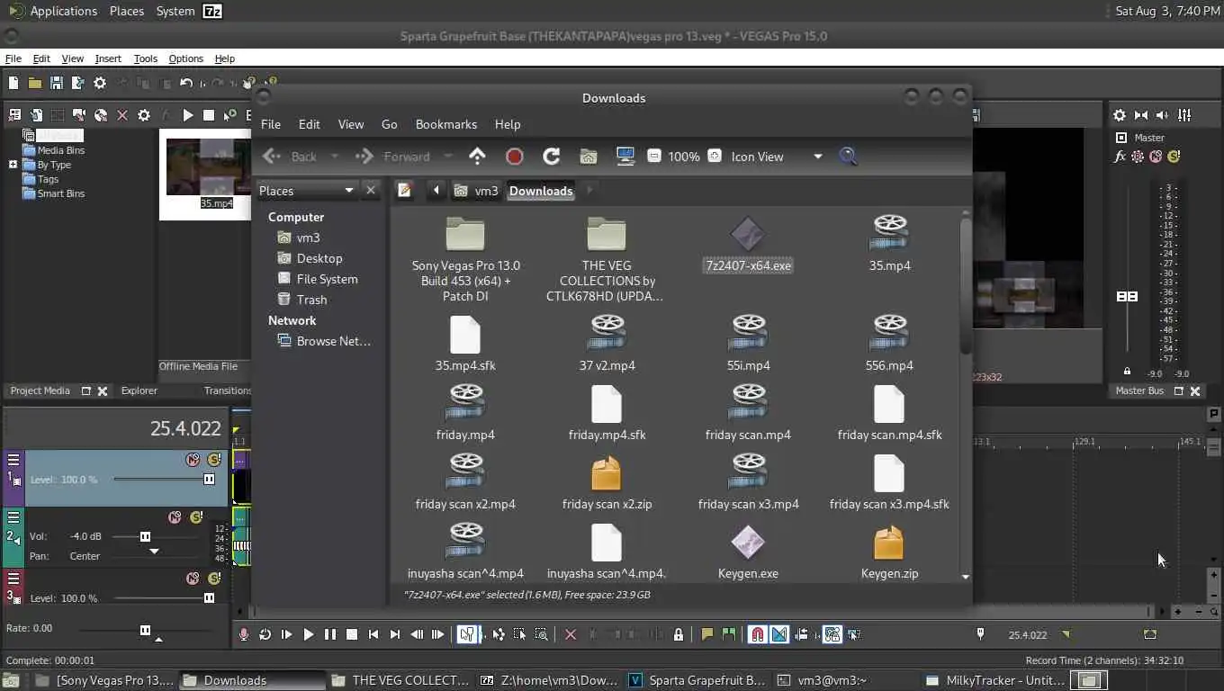This screenshot has height=691, width=1224.
Task: Open the Bookmarks menu in Downloads window
Action: coord(446,124)
